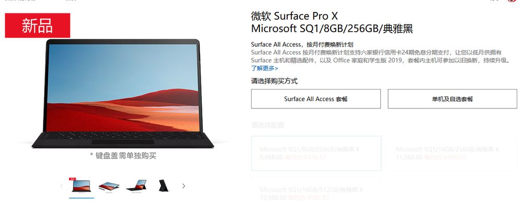Click the Surface All Access 按月付费焕新计划 heading
The width and height of the screenshot is (523, 211).
coord(302,45)
